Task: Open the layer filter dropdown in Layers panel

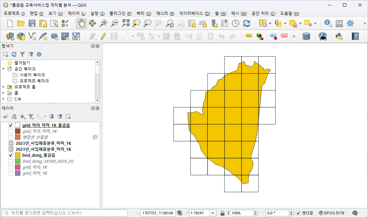Action: click(31, 116)
